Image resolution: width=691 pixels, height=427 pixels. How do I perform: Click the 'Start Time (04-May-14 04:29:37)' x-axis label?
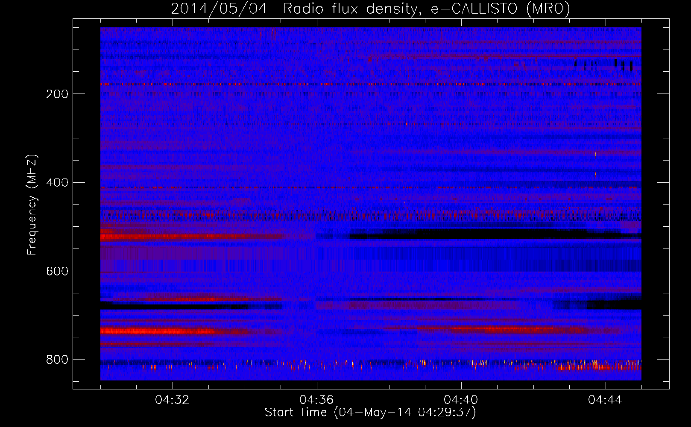pos(370,412)
